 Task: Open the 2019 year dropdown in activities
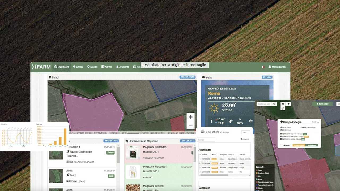point(245,132)
